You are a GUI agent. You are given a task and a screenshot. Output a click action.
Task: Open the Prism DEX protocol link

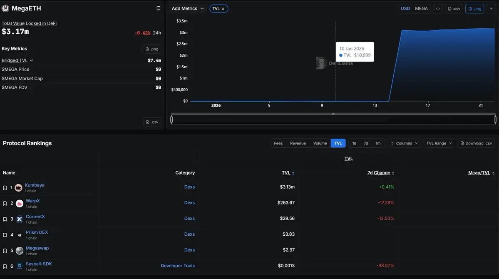pyautogui.click(x=37, y=232)
